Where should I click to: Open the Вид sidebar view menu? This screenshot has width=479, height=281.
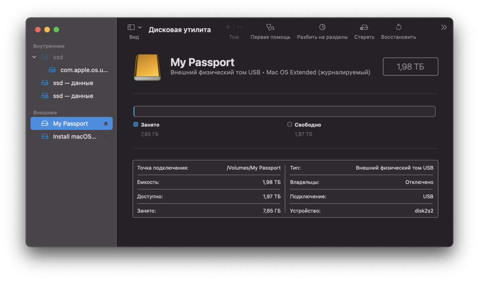point(134,32)
